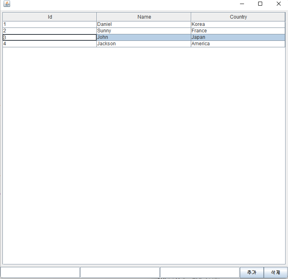Select the focused Id cell in John's row

point(50,37)
